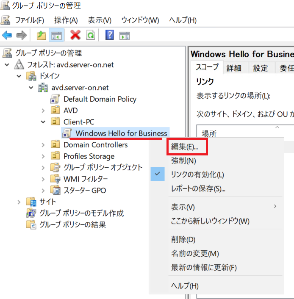The height and width of the screenshot is (299, 294).
Task: Expand the Domain Controllers node
Action: click(43, 145)
